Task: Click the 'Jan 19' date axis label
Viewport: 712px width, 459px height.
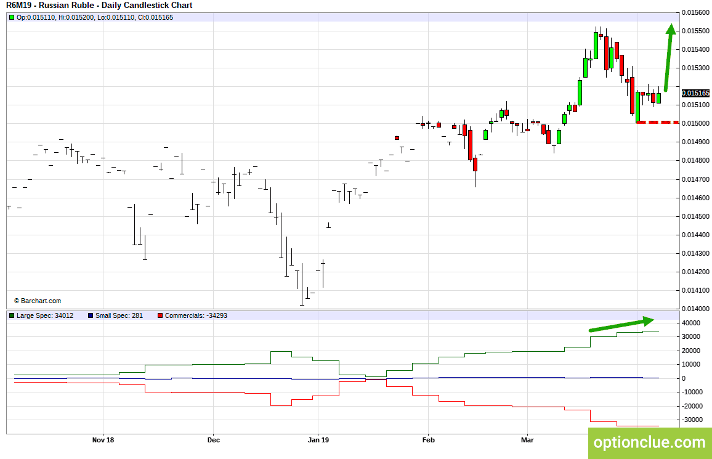Action: click(x=318, y=440)
